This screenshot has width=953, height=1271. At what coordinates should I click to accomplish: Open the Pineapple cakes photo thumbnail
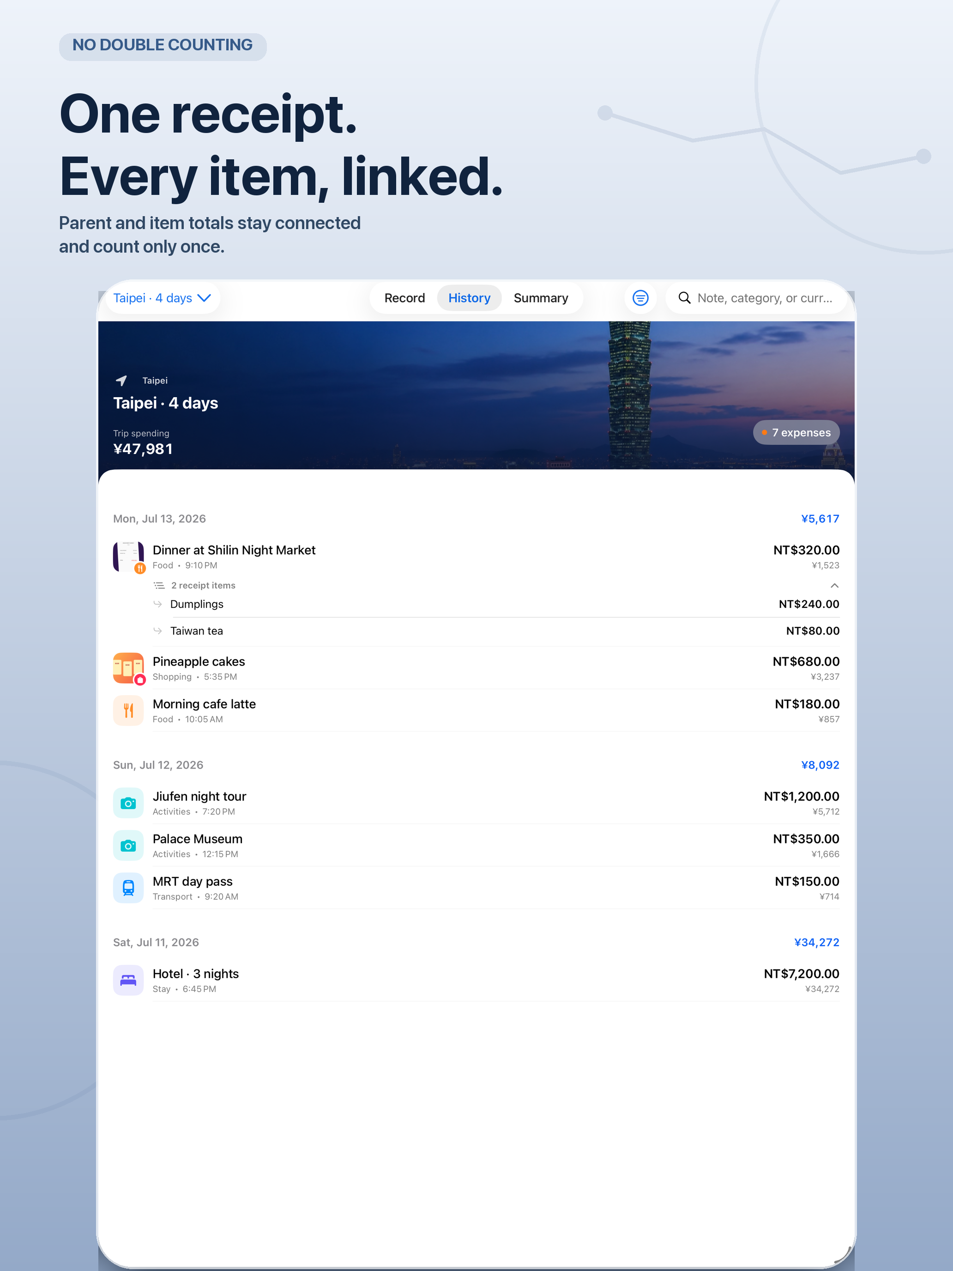128,668
